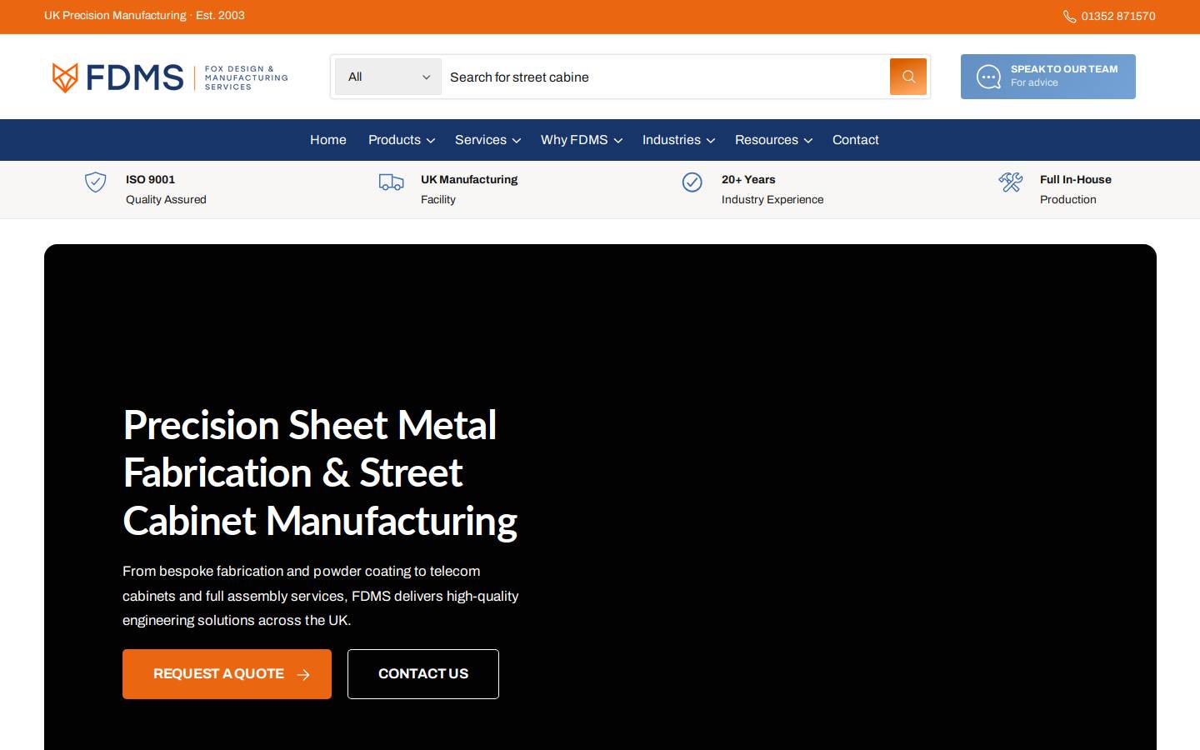Click the 20+ Years heading text
The image size is (1200, 750).
[x=748, y=179]
